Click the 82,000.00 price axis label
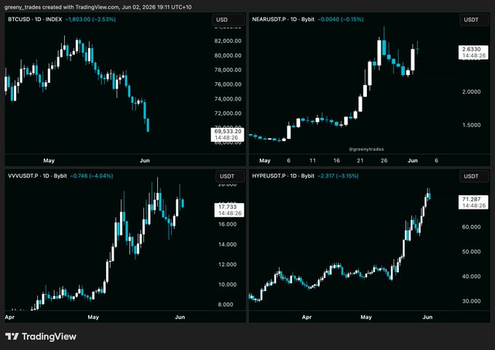The width and height of the screenshot is (495, 350). point(228,41)
